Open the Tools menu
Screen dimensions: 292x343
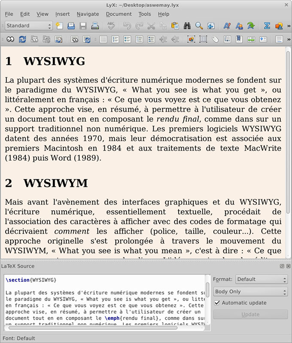(x=145, y=14)
